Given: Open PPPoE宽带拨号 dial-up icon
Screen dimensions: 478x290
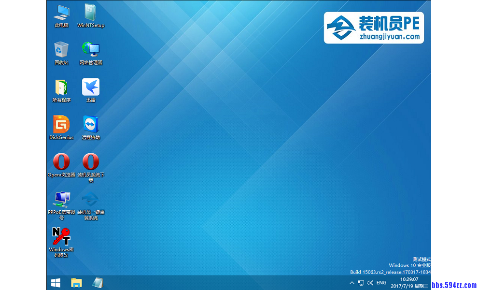Looking at the screenshot, I should click(x=61, y=199).
